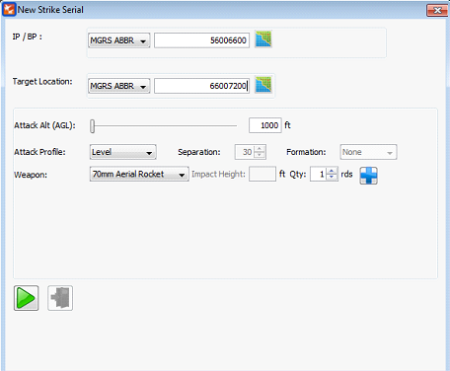Click the Impact Height label
The image size is (450, 371).
(218, 174)
